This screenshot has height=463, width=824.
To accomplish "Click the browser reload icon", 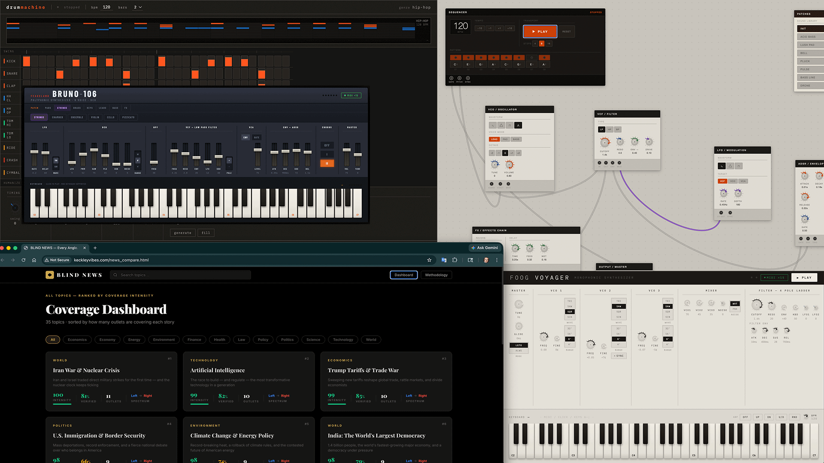I will tap(24, 260).
